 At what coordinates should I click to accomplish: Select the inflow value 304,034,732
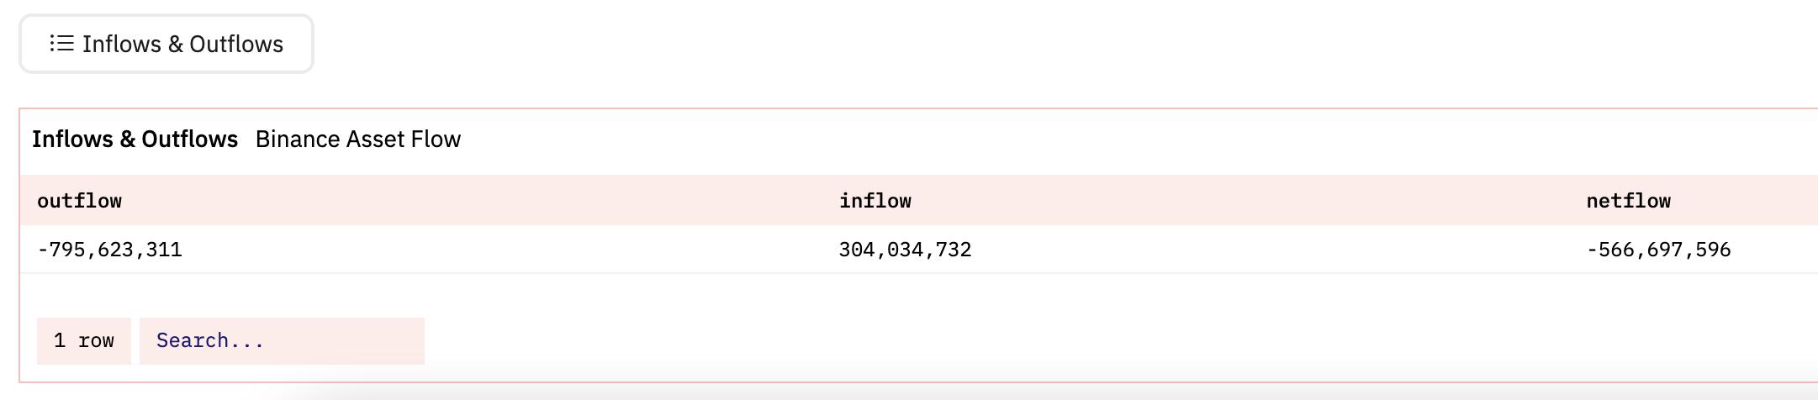click(x=905, y=250)
